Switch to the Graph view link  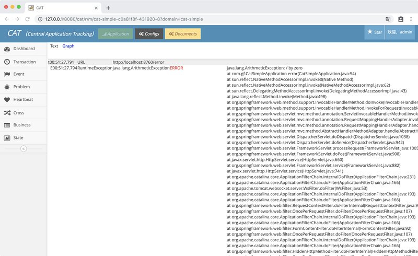click(68, 46)
